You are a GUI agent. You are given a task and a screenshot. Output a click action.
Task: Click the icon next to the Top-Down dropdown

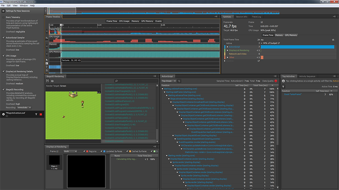[179, 81]
